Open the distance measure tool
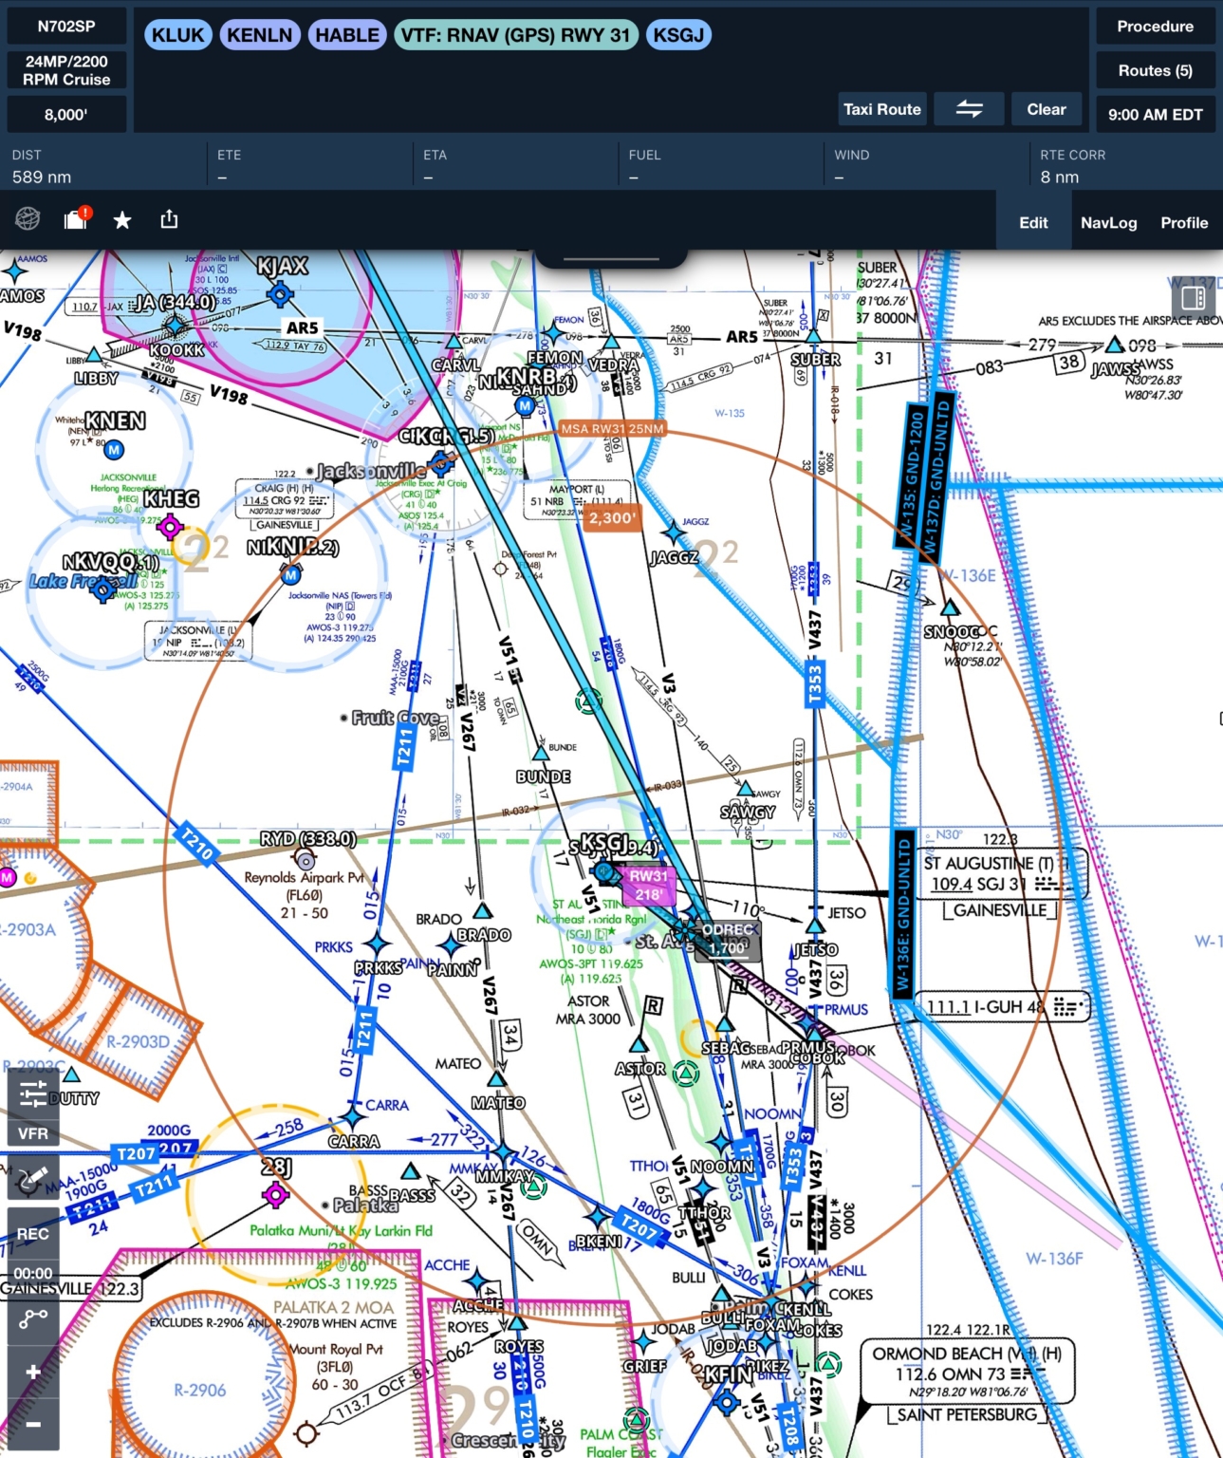 (33, 1317)
